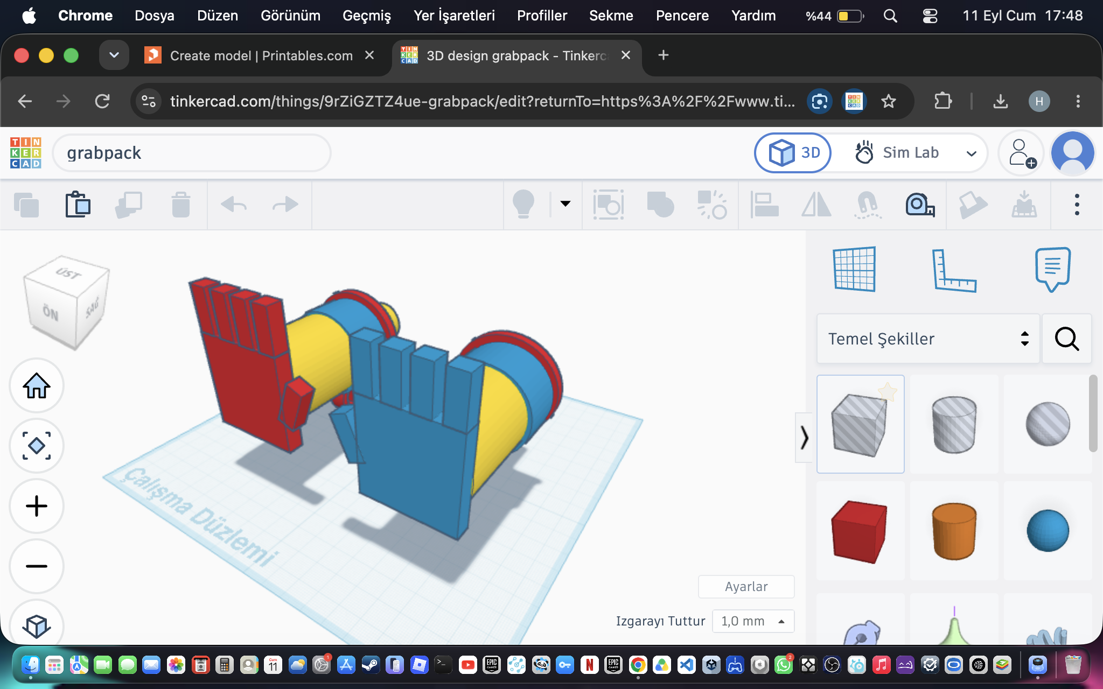
Task: Switch to 3D design mode
Action: pyautogui.click(x=793, y=153)
